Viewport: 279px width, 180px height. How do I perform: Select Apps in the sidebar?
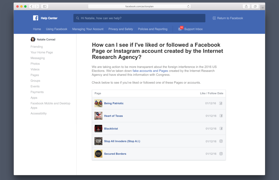(x=34, y=98)
